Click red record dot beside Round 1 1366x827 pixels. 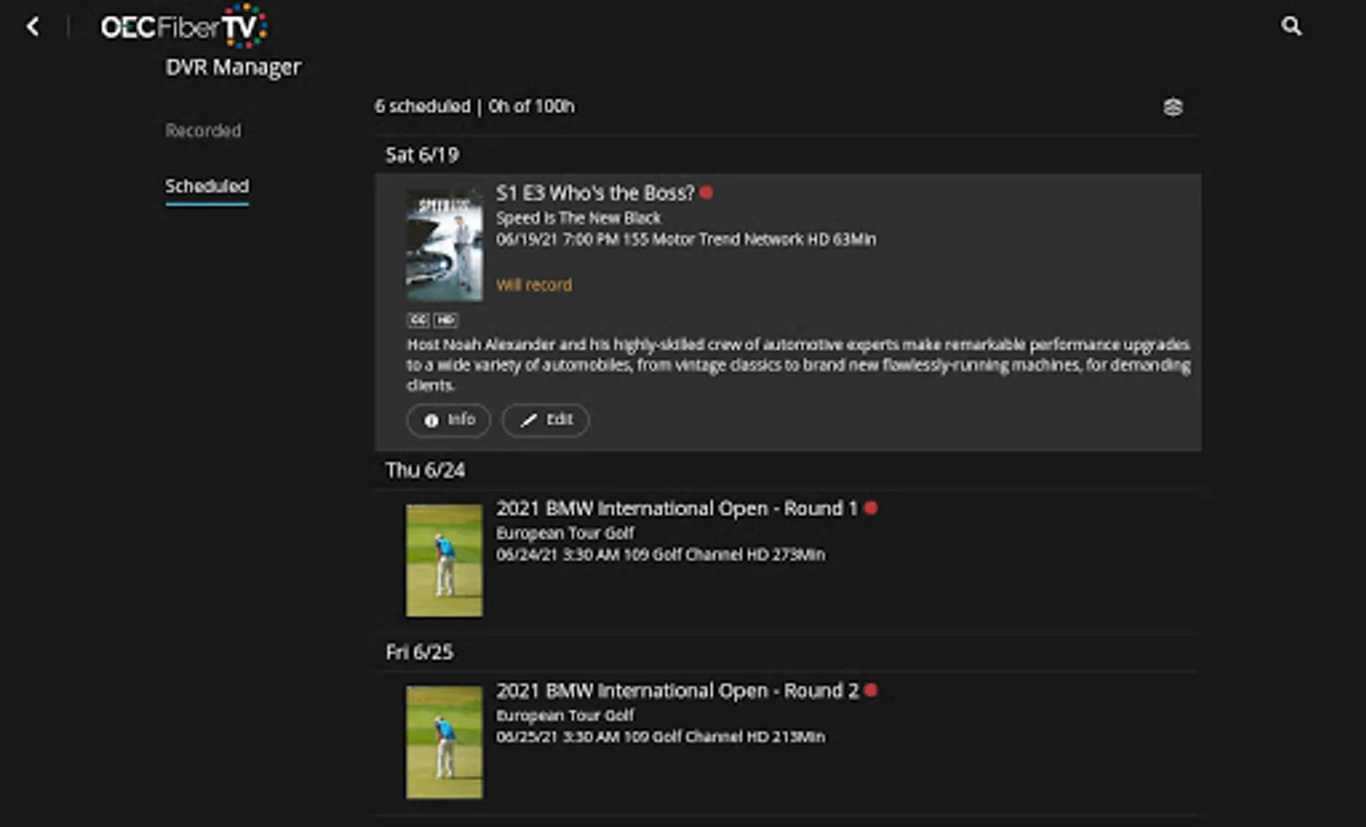click(x=871, y=508)
